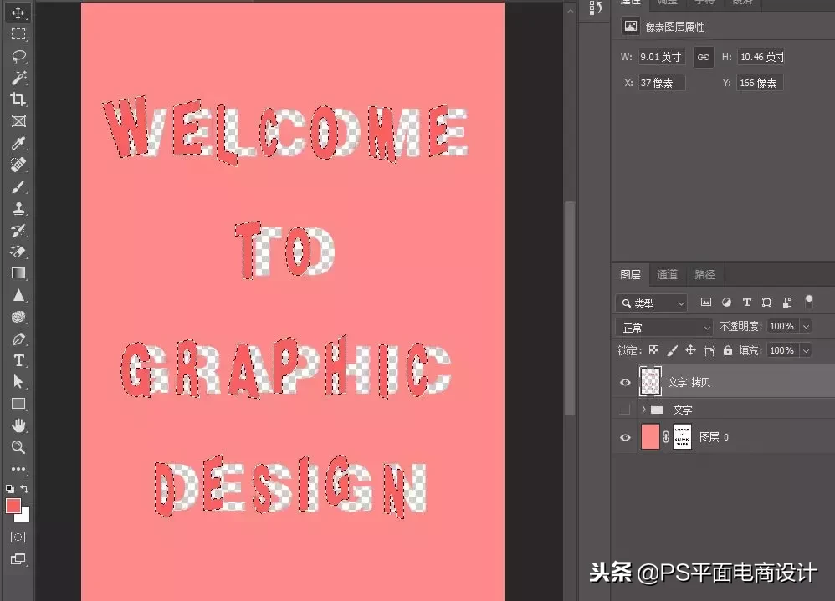Filter layers by type (T) icon
Image resolution: width=835 pixels, height=601 pixels.
(x=746, y=302)
